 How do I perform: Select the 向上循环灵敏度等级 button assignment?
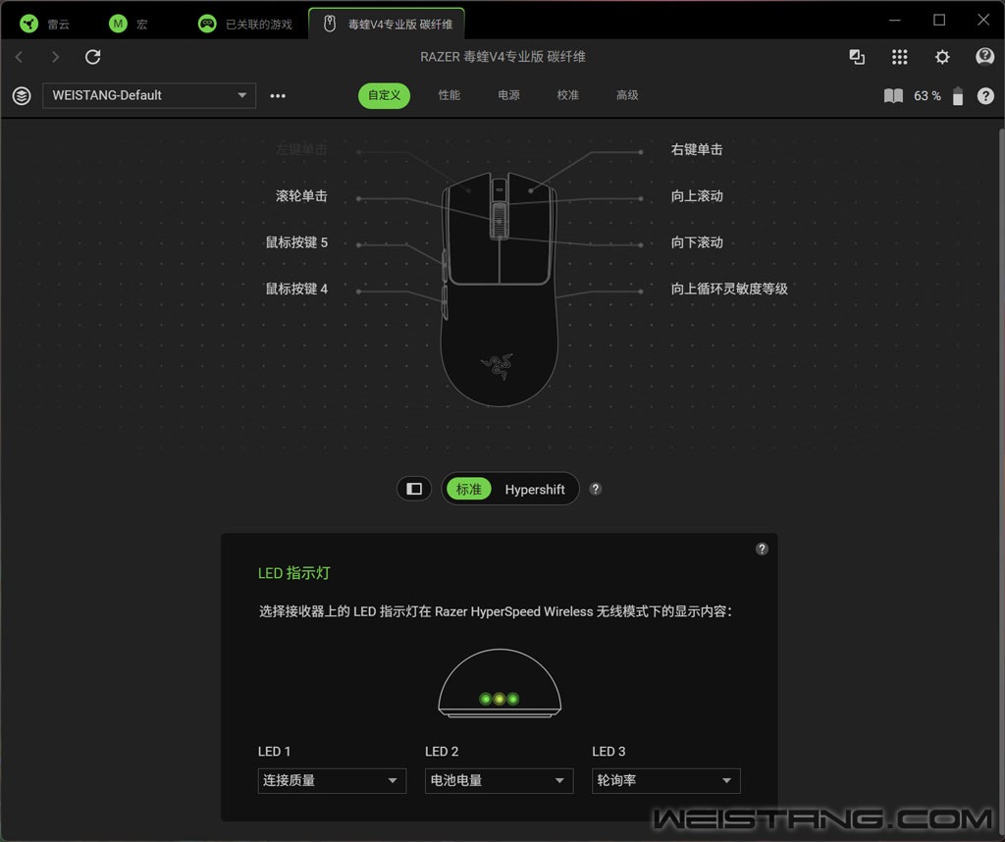729,289
